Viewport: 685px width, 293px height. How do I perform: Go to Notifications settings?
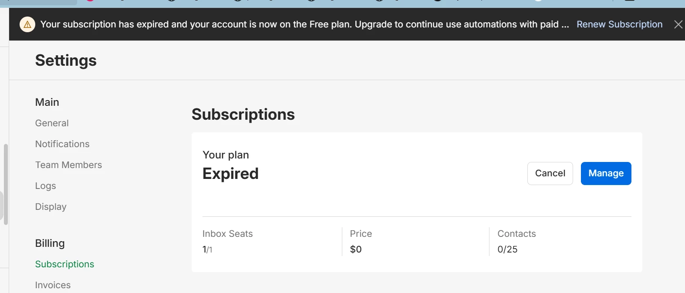pyautogui.click(x=62, y=144)
